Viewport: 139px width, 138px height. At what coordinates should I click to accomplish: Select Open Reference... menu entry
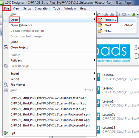(x=22, y=25)
